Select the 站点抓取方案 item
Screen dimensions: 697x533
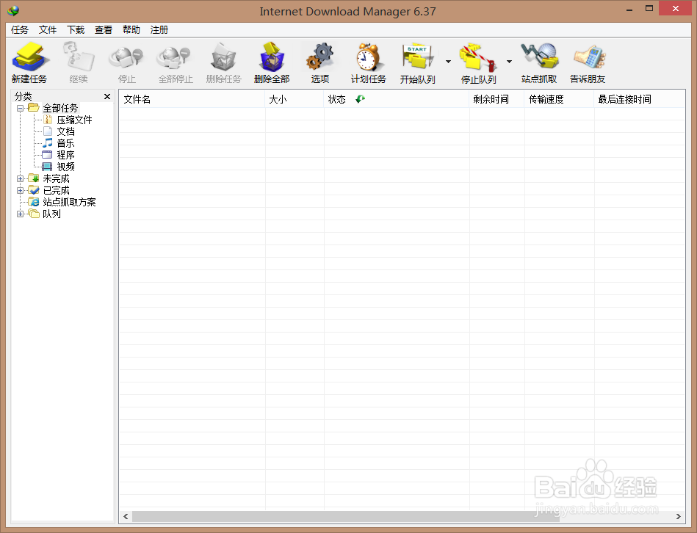click(x=69, y=202)
